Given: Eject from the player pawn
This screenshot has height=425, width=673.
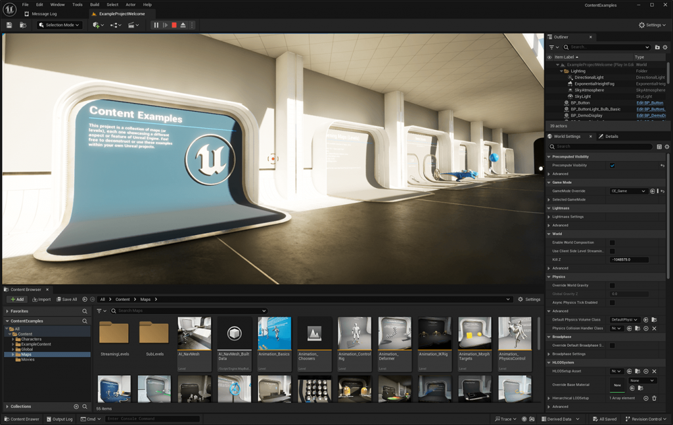Looking at the screenshot, I should click(183, 25).
